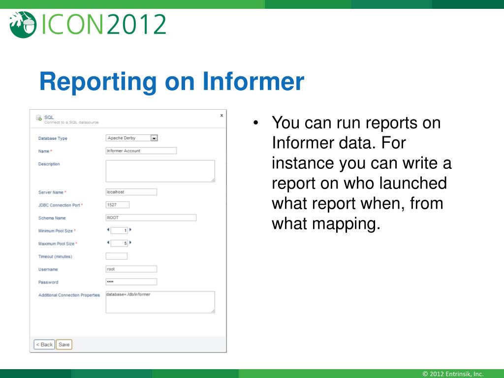Click the Schema Name field with ROOT
This screenshot has width=504, height=378.
pyautogui.click(x=151, y=218)
